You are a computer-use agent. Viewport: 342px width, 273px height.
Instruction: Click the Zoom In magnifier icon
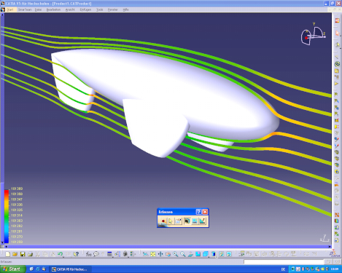[x=175, y=254]
